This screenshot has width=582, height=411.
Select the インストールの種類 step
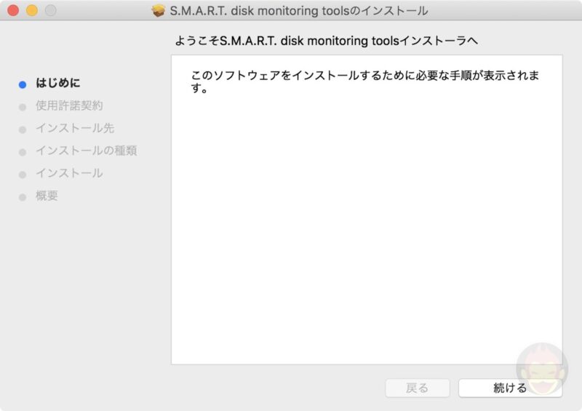[86, 151]
